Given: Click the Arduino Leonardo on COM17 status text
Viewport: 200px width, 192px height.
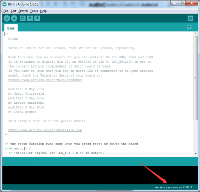Looking at the screenshot, I should coord(174,187).
